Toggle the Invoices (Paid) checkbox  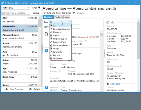(x=51, y=42)
